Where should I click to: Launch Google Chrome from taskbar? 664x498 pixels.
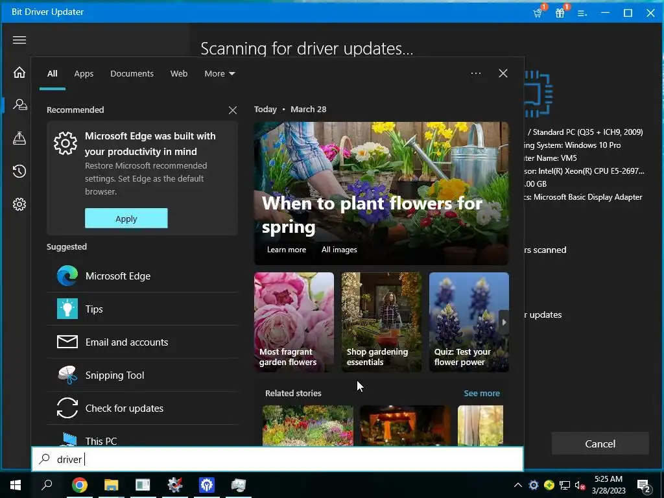click(x=80, y=485)
